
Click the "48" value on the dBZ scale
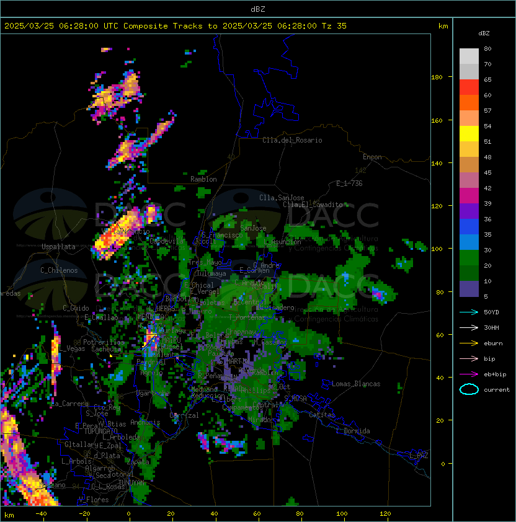tap(487, 157)
